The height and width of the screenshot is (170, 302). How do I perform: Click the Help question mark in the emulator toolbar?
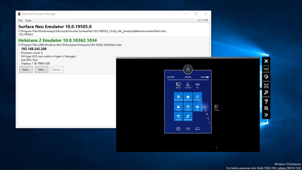coord(266,101)
